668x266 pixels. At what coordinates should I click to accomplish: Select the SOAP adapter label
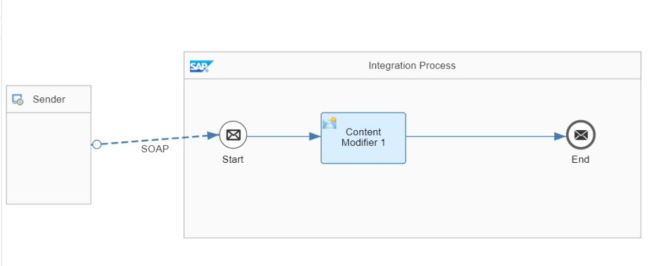click(x=154, y=149)
